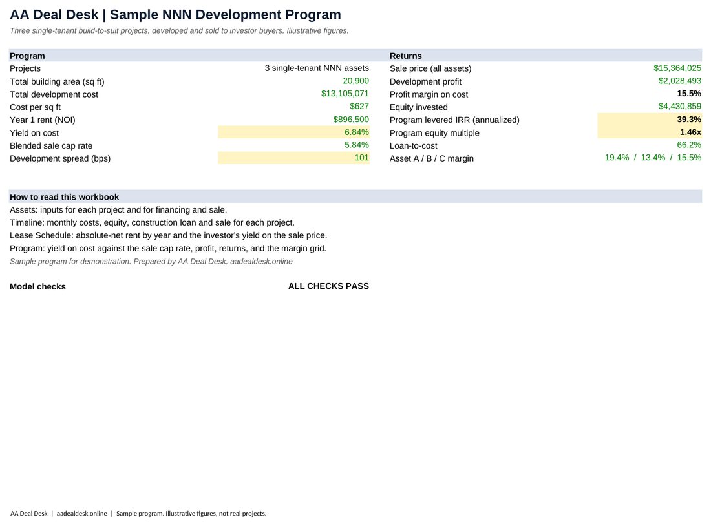Viewport: 711px width, 526px height.
Task: Select the 'Profit margin on cost' label
Action: (x=429, y=94)
